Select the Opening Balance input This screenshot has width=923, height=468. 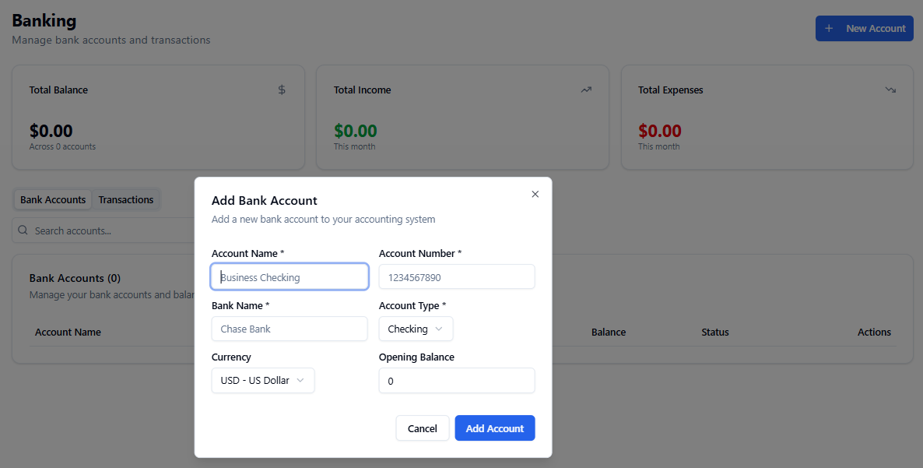(457, 381)
